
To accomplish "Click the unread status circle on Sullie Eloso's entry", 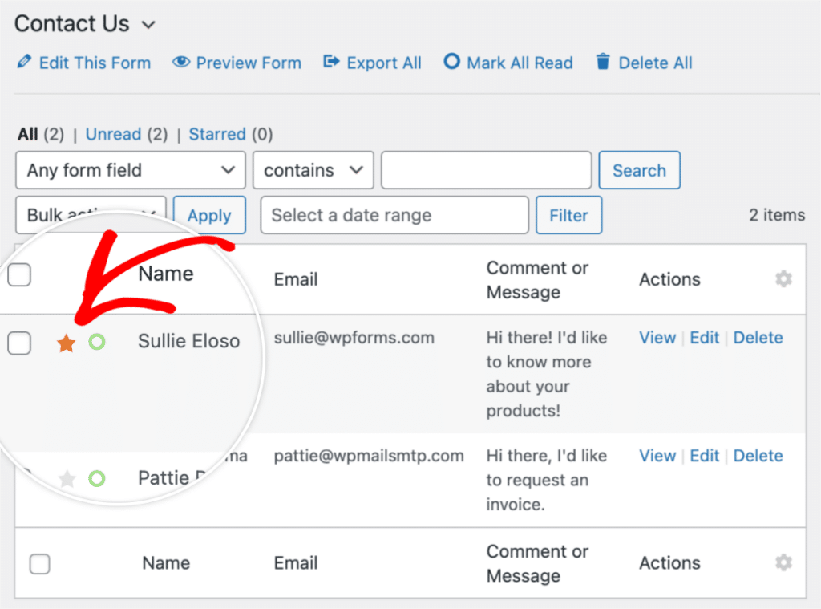I will click(97, 342).
